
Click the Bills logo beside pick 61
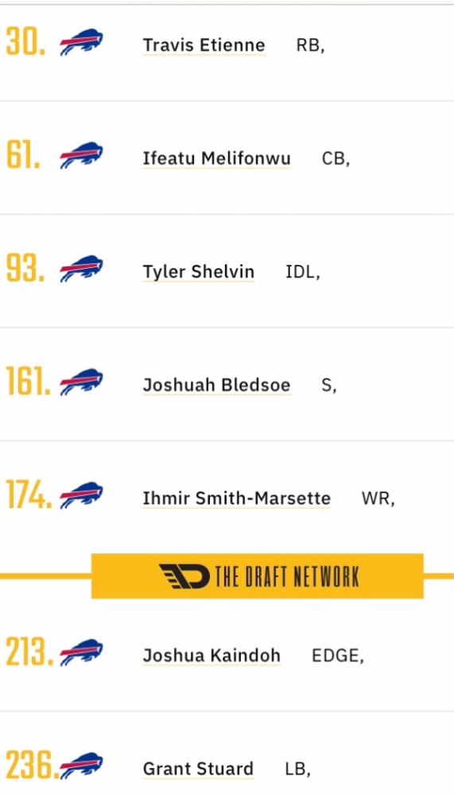pos(81,156)
